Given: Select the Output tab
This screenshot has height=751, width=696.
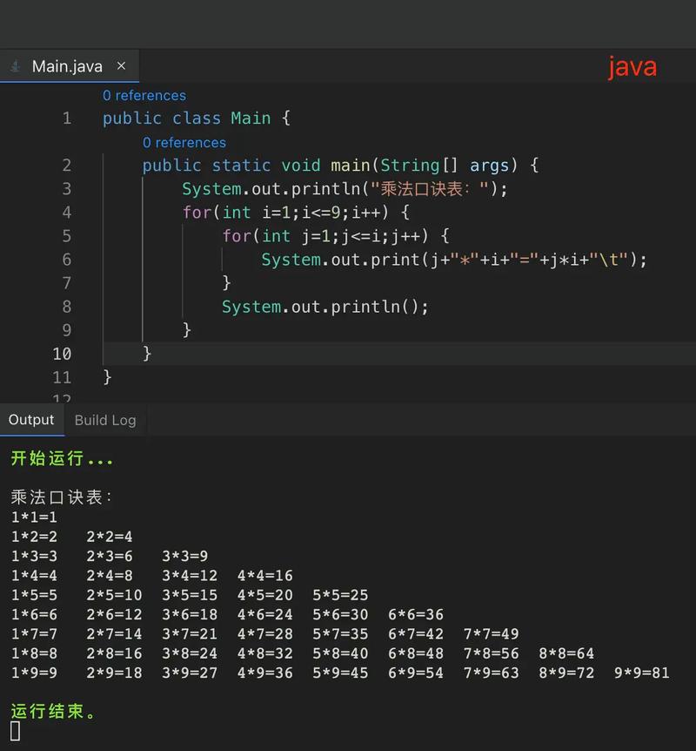Looking at the screenshot, I should click(x=31, y=419).
